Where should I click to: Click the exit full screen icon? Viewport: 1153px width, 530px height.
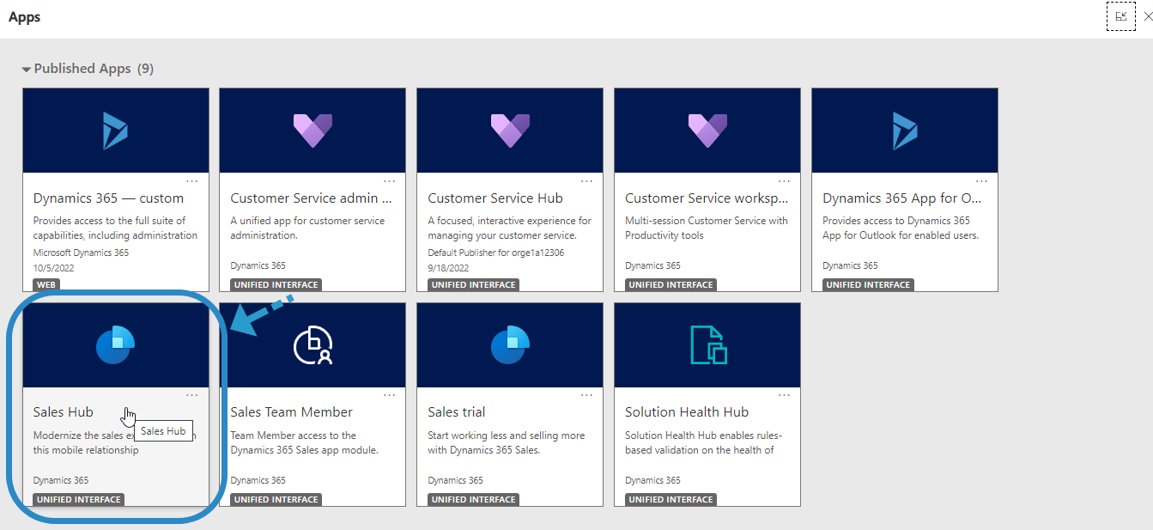(x=1120, y=15)
